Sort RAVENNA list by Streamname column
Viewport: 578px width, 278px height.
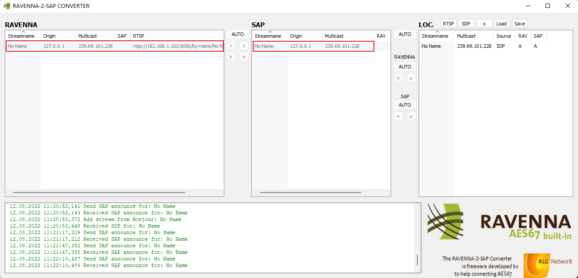23,36
